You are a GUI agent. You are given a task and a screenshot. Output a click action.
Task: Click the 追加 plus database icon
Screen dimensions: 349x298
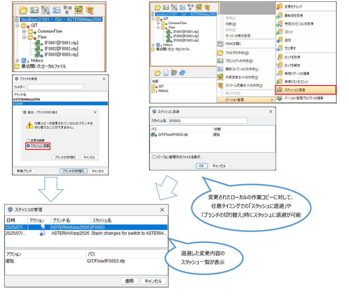pyautogui.click(x=279, y=40)
